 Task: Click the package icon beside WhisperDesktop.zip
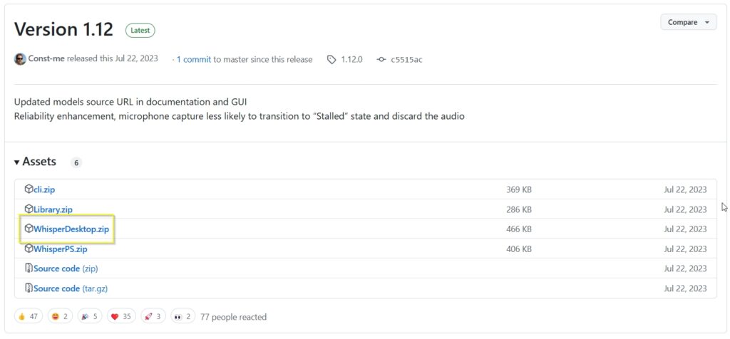click(x=29, y=229)
